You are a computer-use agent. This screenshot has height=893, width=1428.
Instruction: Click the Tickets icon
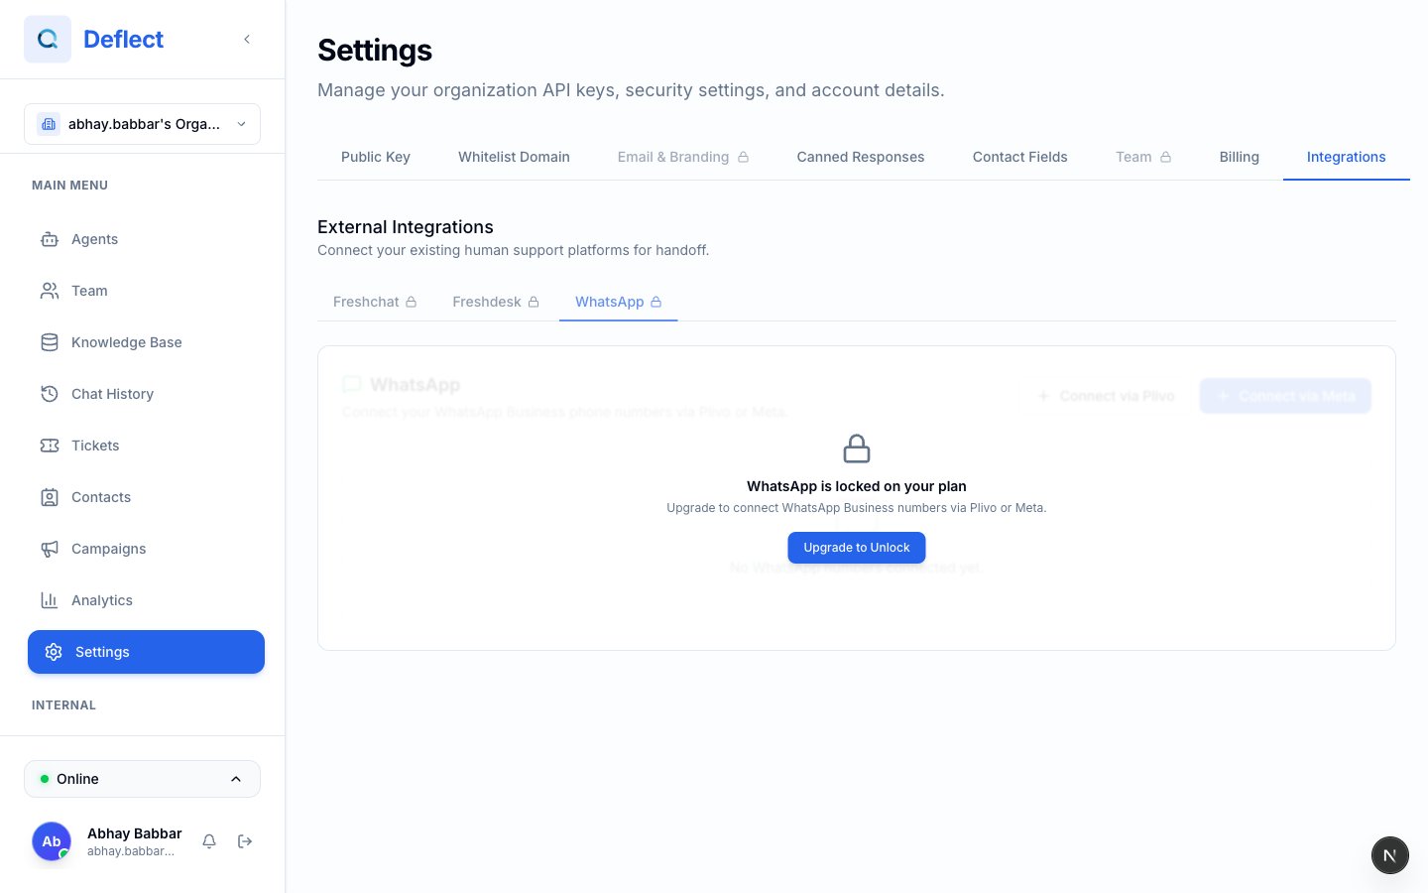(50, 446)
